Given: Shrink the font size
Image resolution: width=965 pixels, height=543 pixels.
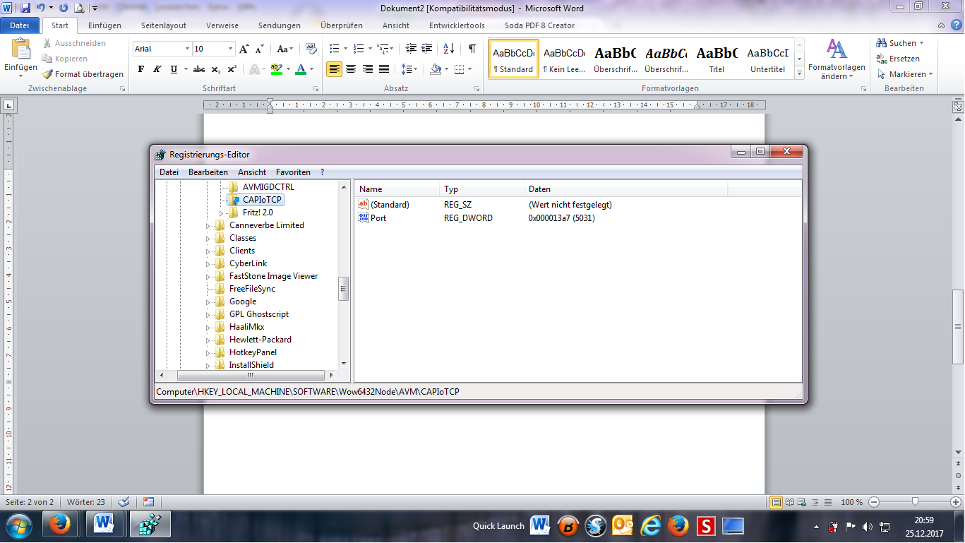Looking at the screenshot, I should point(260,49).
